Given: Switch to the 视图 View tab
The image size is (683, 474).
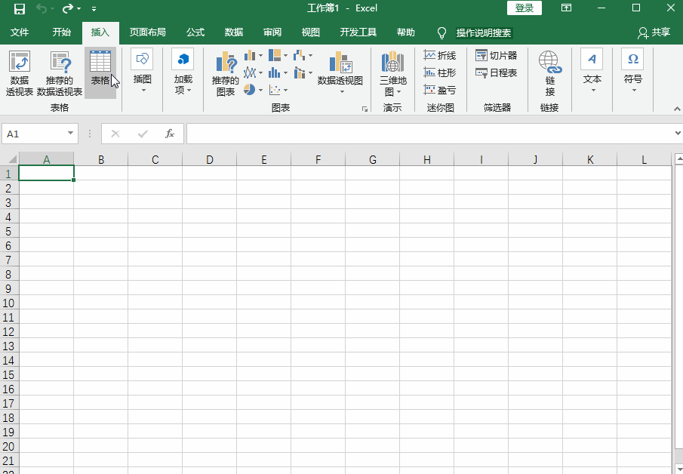Looking at the screenshot, I should click(x=311, y=32).
